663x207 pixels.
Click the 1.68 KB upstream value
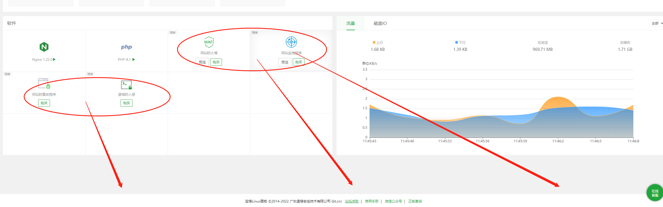pos(378,49)
